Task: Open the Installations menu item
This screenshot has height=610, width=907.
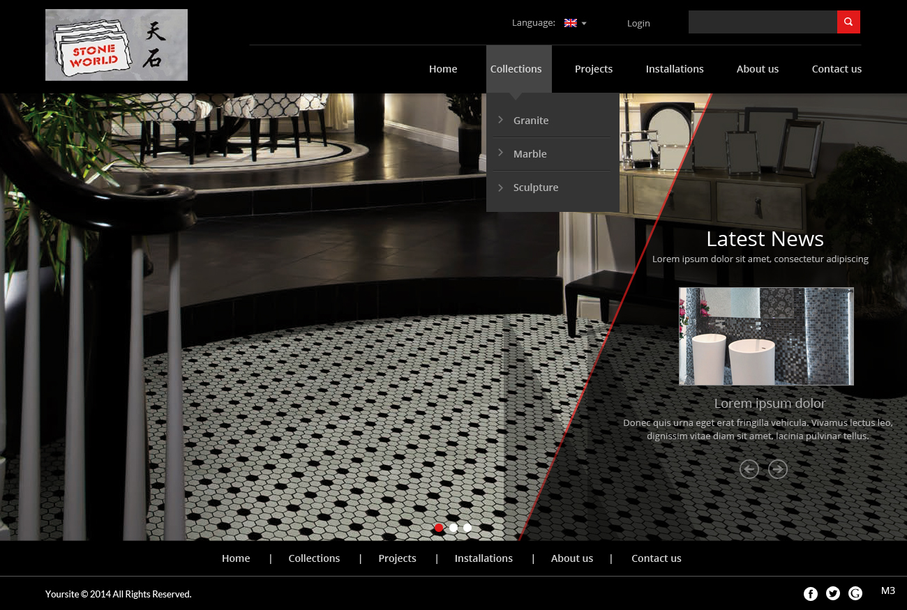Action: tap(675, 68)
